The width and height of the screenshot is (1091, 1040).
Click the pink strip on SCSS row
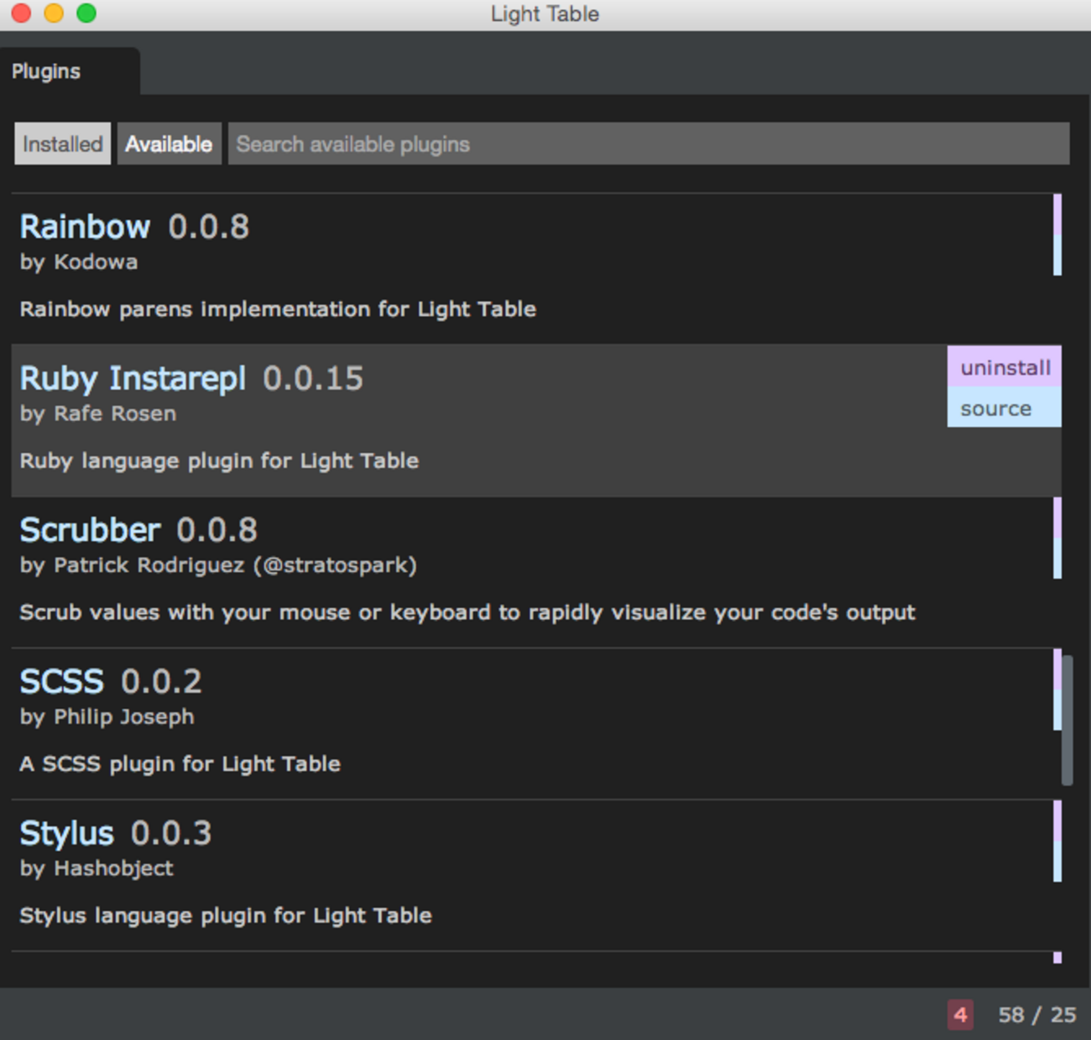(x=1057, y=668)
